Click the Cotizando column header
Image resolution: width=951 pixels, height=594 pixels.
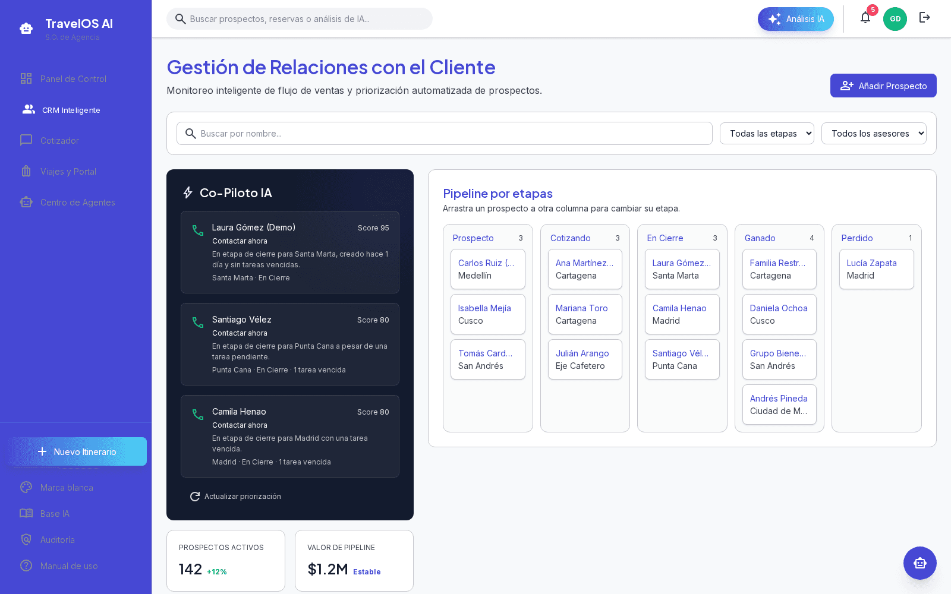tap(571, 238)
